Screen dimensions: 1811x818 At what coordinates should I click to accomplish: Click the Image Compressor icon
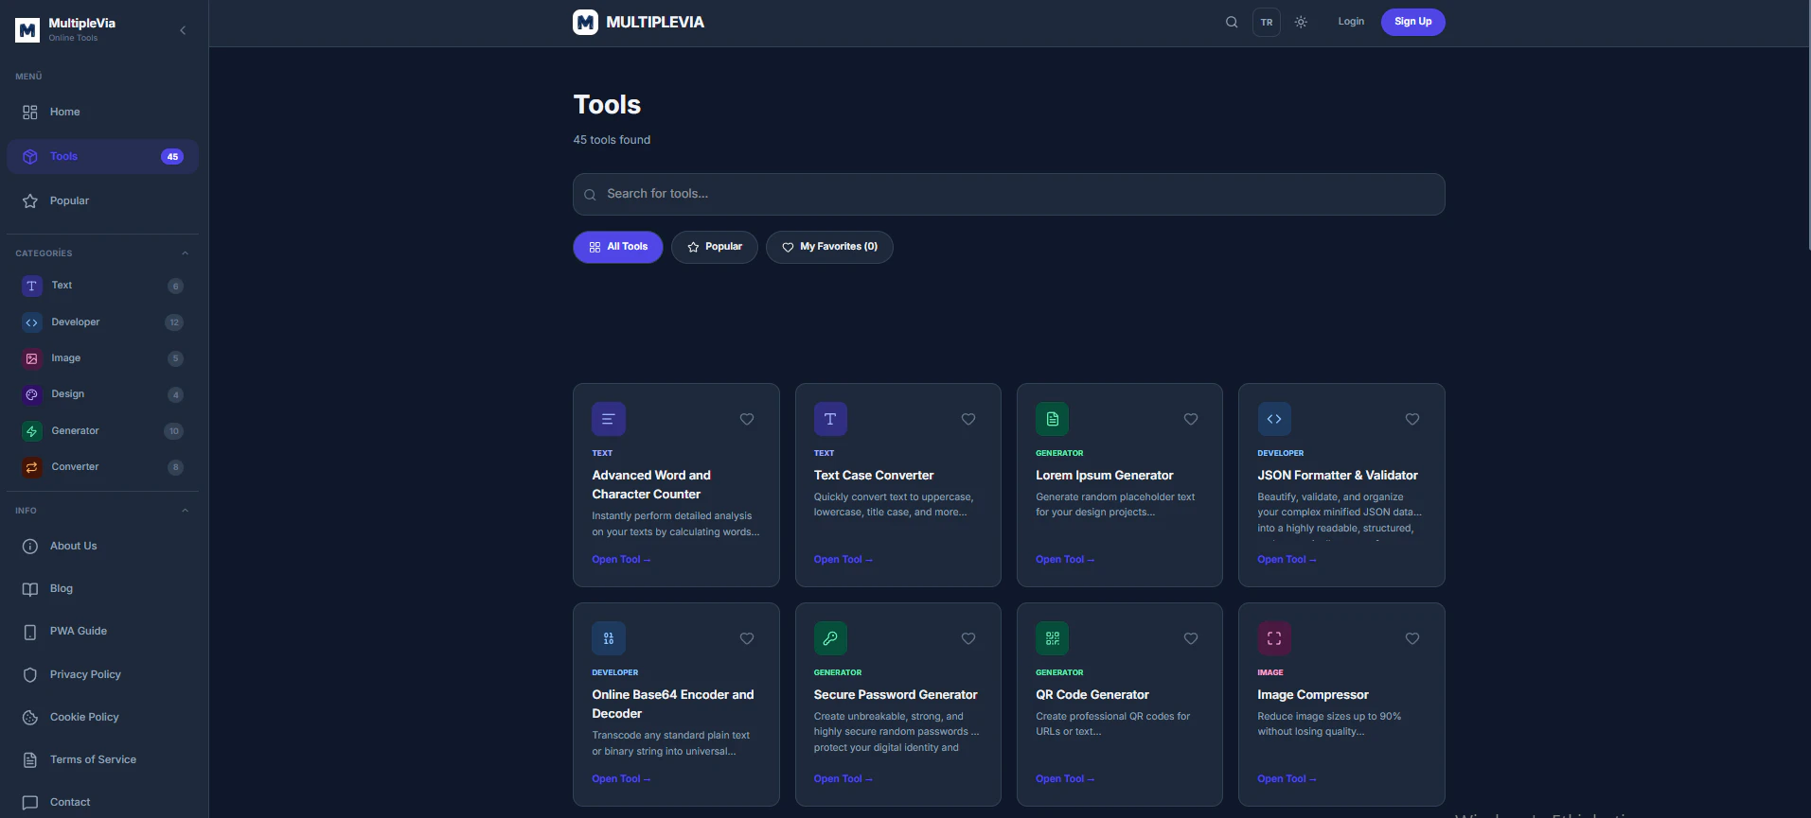coord(1274,638)
